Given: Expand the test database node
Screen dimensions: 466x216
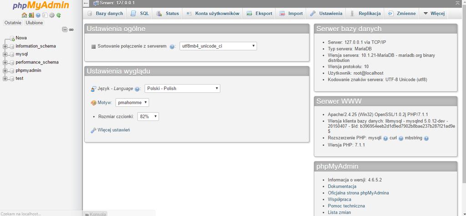Looking at the screenshot, I should tap(5, 79).
